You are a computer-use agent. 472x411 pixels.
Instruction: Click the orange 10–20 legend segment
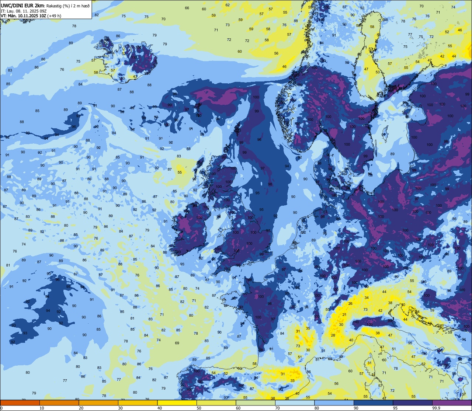coord(59,403)
